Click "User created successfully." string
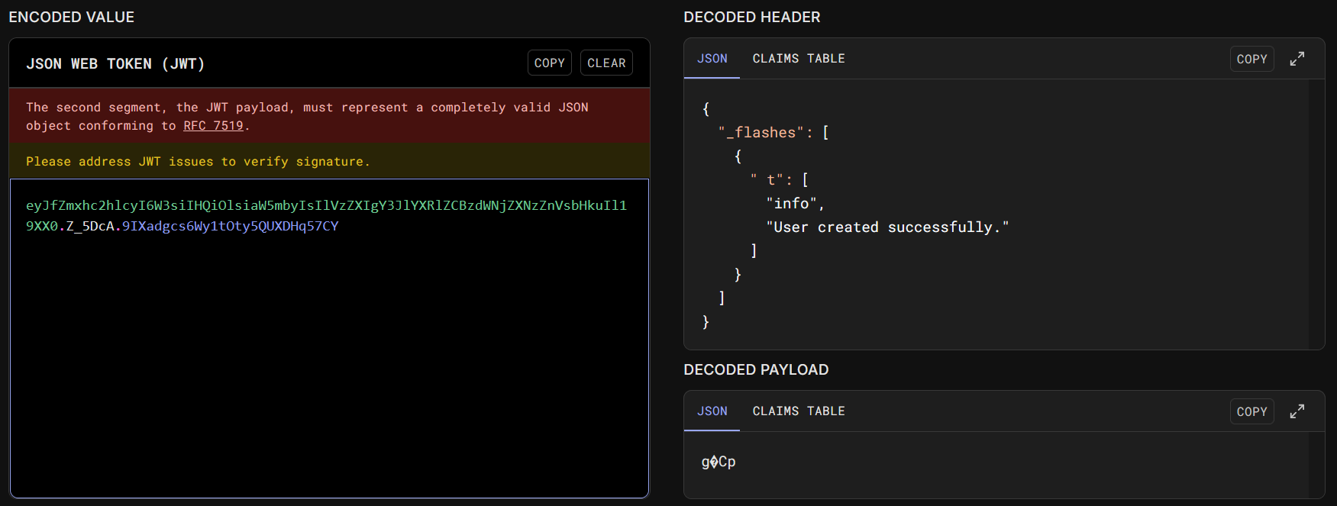The height and width of the screenshot is (506, 1337). 887,227
